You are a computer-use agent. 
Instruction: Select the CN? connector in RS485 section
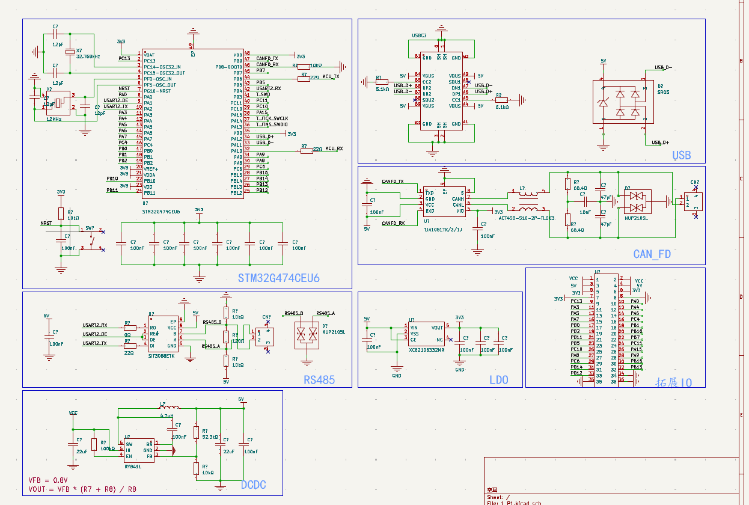264,337
